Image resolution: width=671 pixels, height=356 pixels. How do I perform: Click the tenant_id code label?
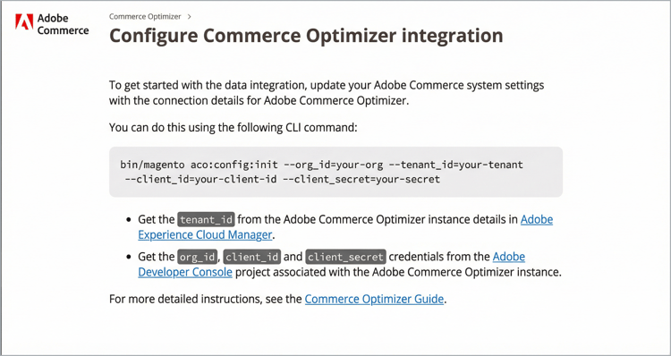(x=207, y=220)
